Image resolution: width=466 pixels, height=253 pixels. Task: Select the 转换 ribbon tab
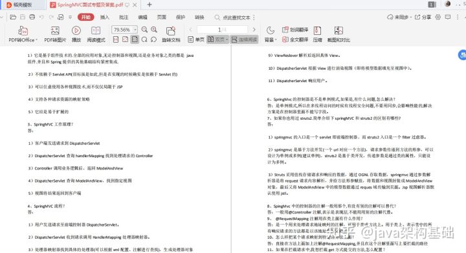tap(199, 17)
